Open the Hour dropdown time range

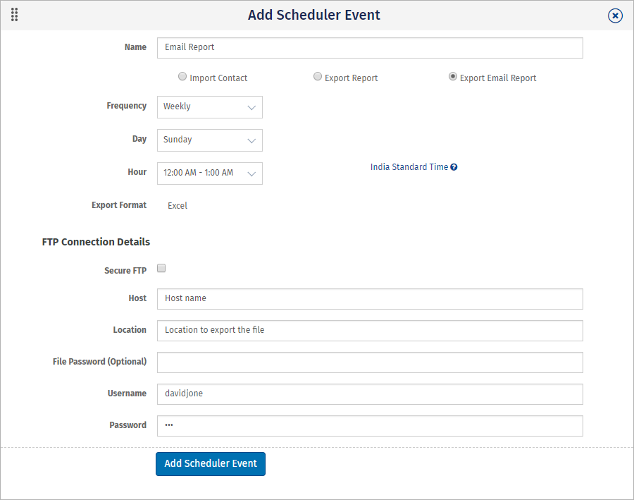click(x=210, y=173)
